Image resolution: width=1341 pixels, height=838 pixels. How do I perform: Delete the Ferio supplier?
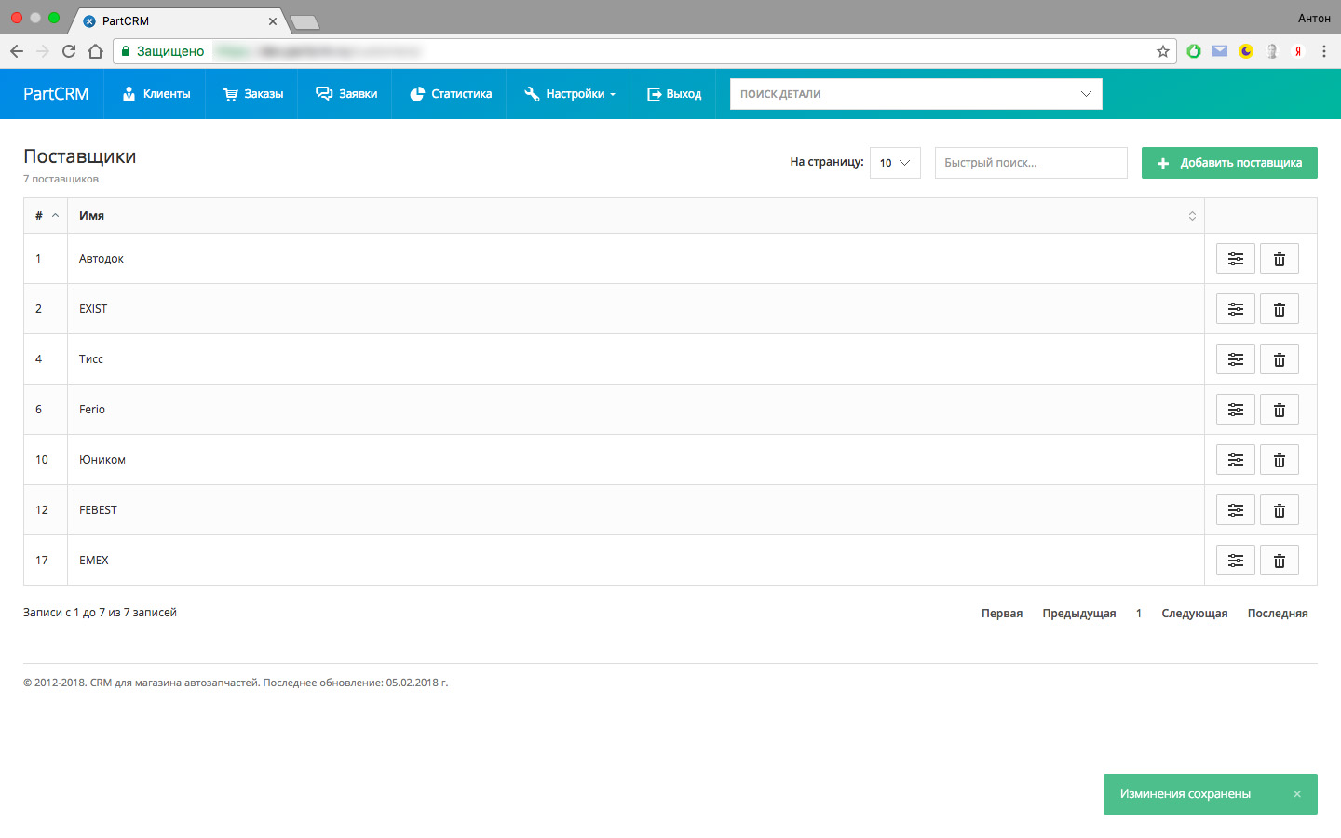point(1279,410)
